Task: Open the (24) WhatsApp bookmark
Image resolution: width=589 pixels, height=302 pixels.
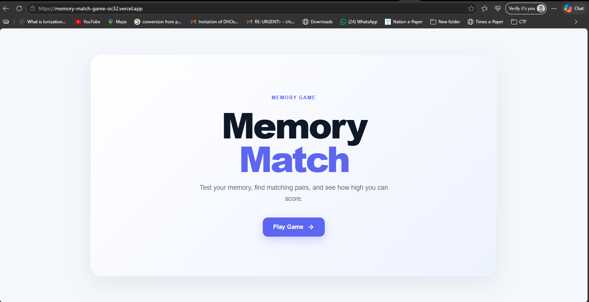Action: pos(359,22)
